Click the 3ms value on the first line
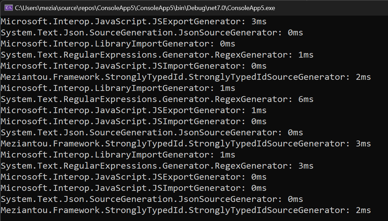 (x=259, y=22)
